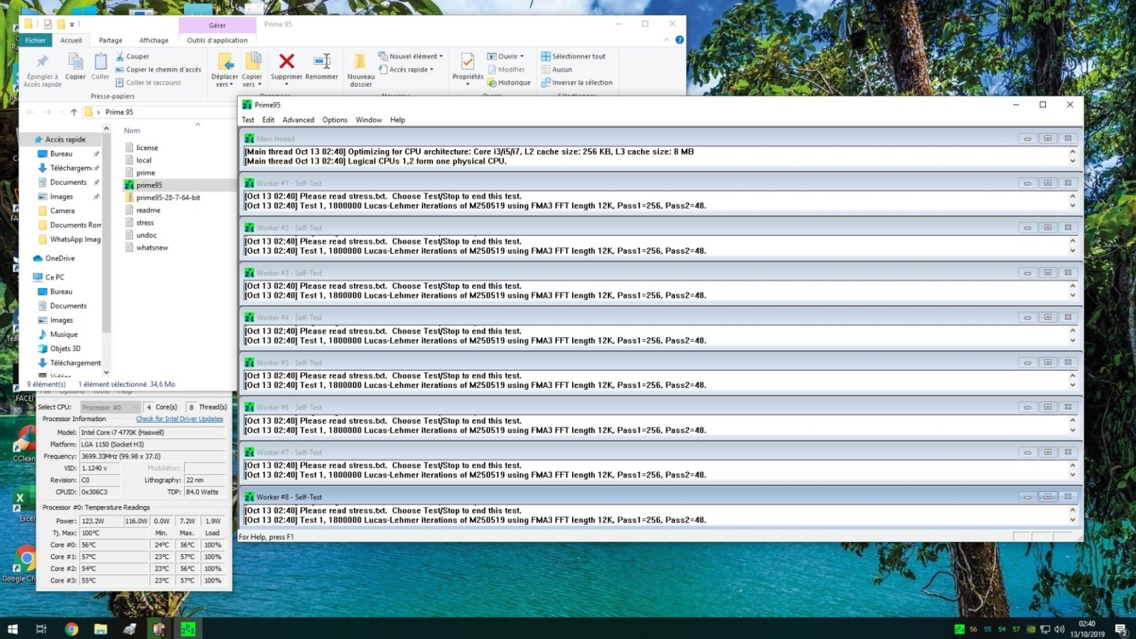Open Select CPU combo box in Core Temp
Viewport: 1136px width, 639px height.
click(110, 407)
